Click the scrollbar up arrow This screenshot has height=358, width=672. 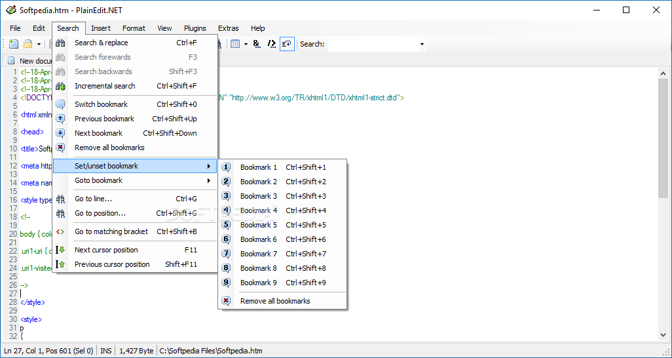coord(663,73)
